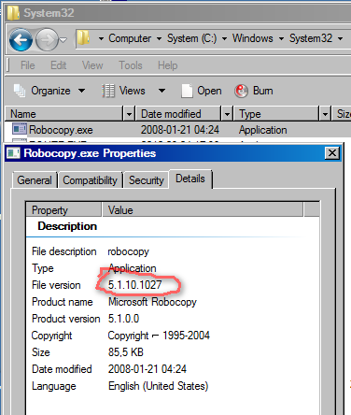Click Open on the Explorer toolbar
The width and height of the screenshot is (351, 415).
tap(202, 91)
